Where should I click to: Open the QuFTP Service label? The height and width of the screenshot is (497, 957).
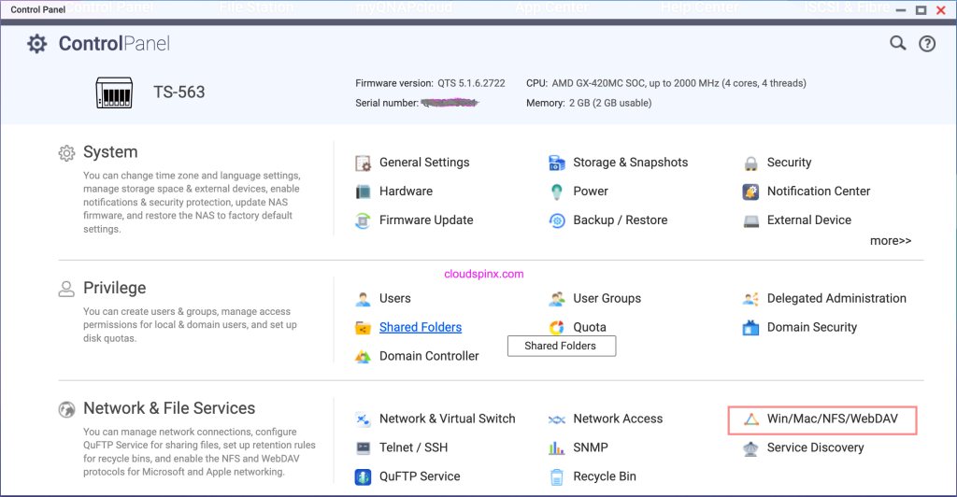coord(420,476)
